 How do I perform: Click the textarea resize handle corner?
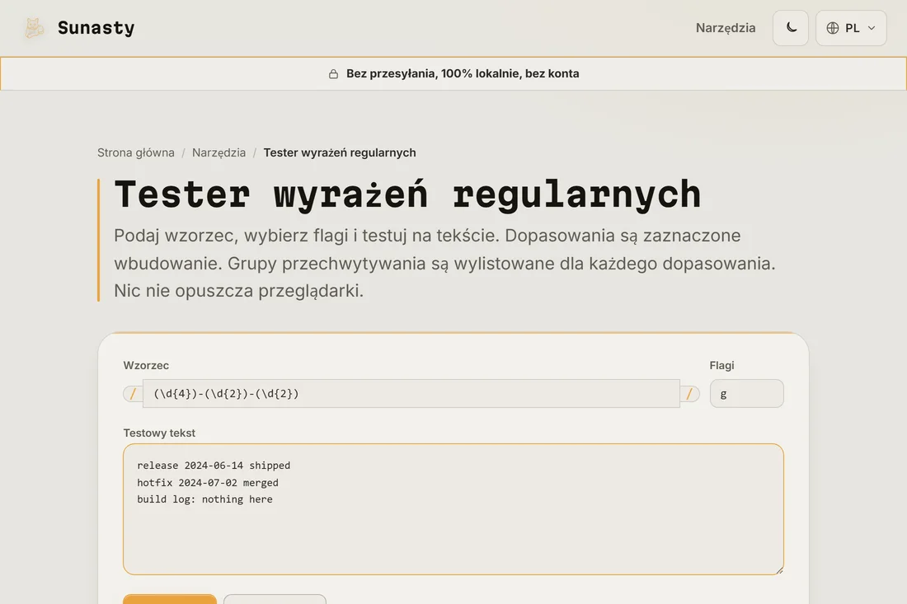779,570
